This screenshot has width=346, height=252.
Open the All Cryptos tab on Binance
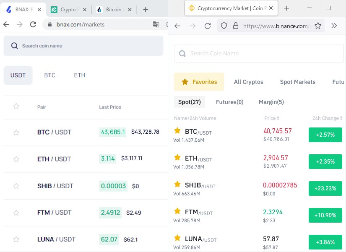click(x=248, y=82)
